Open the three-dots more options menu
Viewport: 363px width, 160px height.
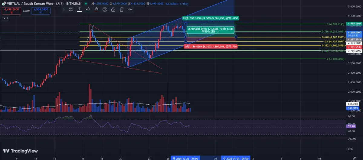click(x=130, y=10)
